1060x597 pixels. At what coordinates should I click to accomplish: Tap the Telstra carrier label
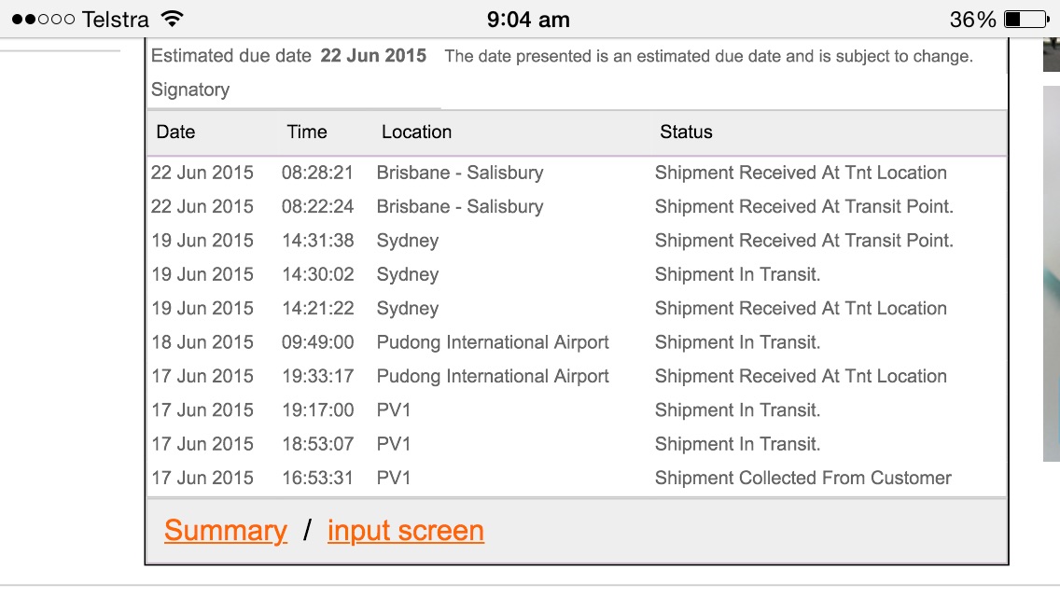(x=116, y=20)
